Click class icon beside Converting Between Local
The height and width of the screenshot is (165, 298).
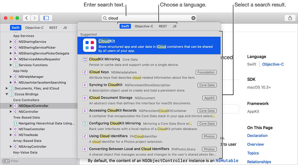click(x=85, y=149)
